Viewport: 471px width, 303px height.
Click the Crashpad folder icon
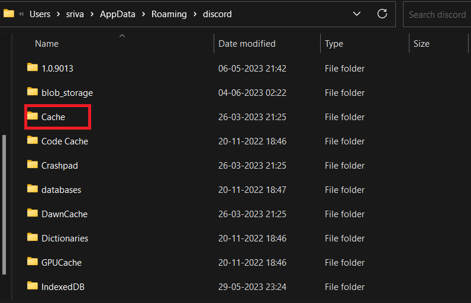(33, 165)
